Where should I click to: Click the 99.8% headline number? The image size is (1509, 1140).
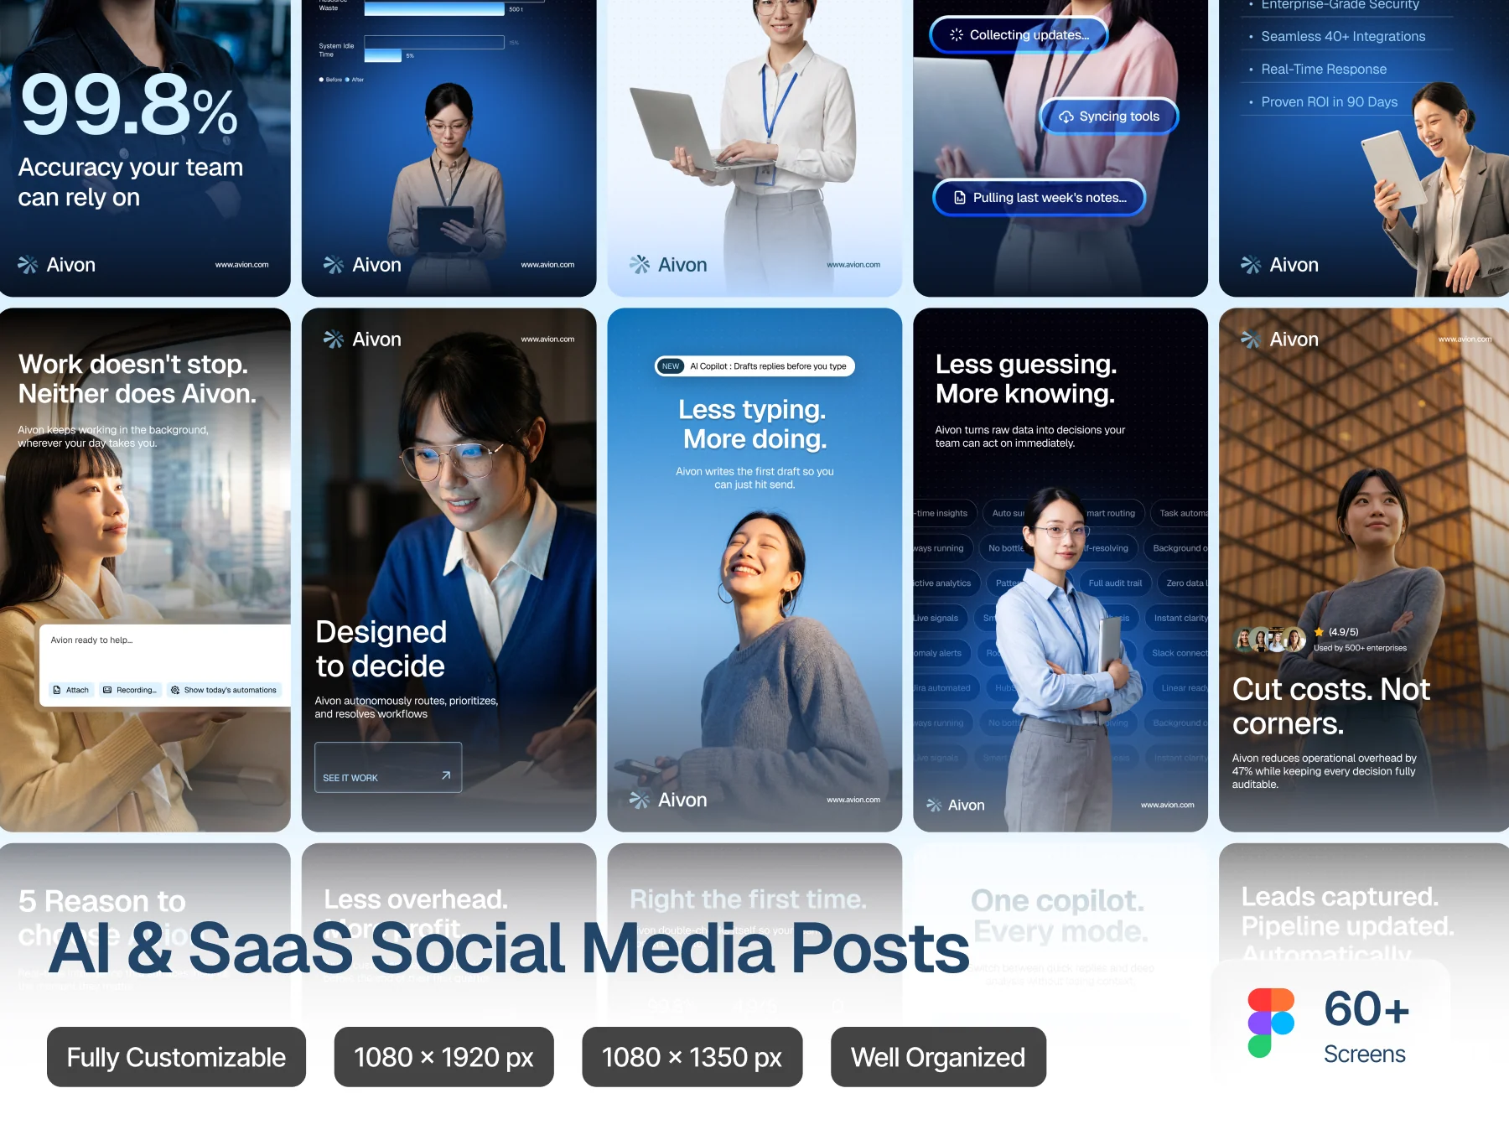129,105
